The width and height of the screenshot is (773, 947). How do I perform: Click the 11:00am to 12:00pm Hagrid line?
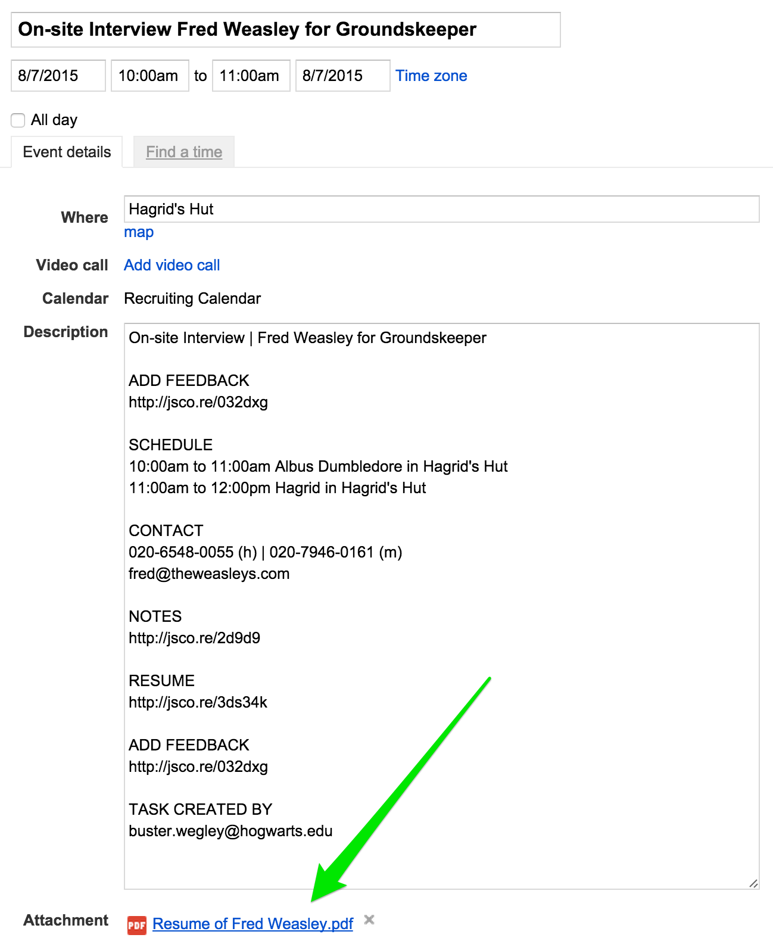(x=278, y=488)
